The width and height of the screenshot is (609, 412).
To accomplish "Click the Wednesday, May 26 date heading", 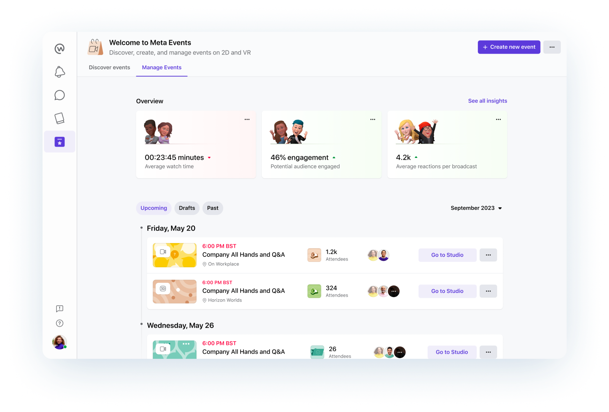I will click(x=180, y=325).
